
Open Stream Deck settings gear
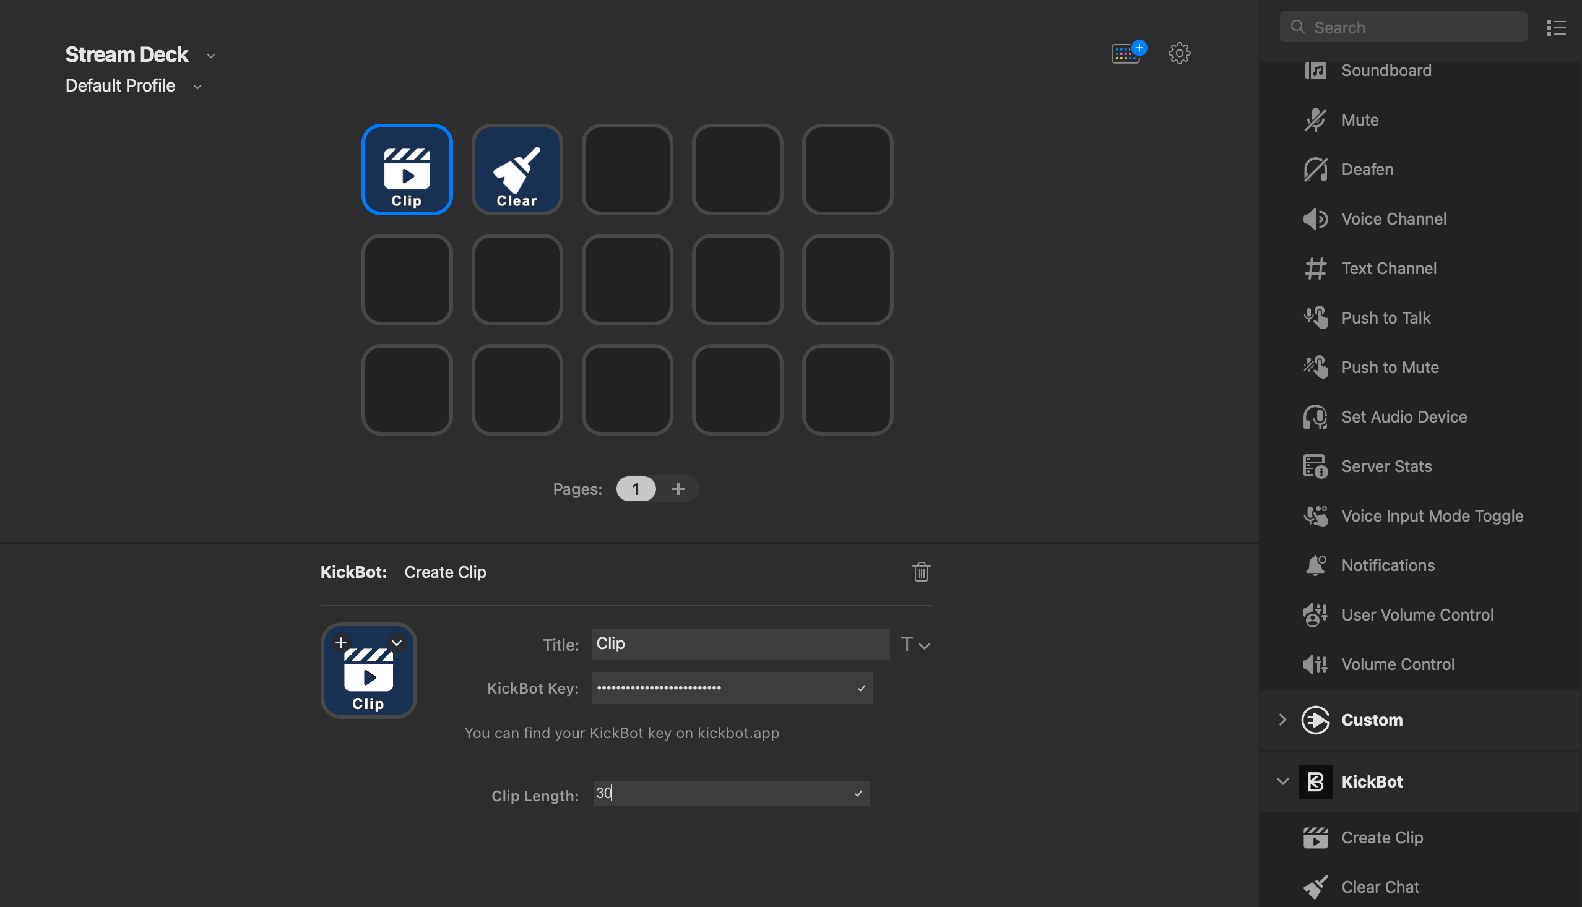click(1179, 53)
